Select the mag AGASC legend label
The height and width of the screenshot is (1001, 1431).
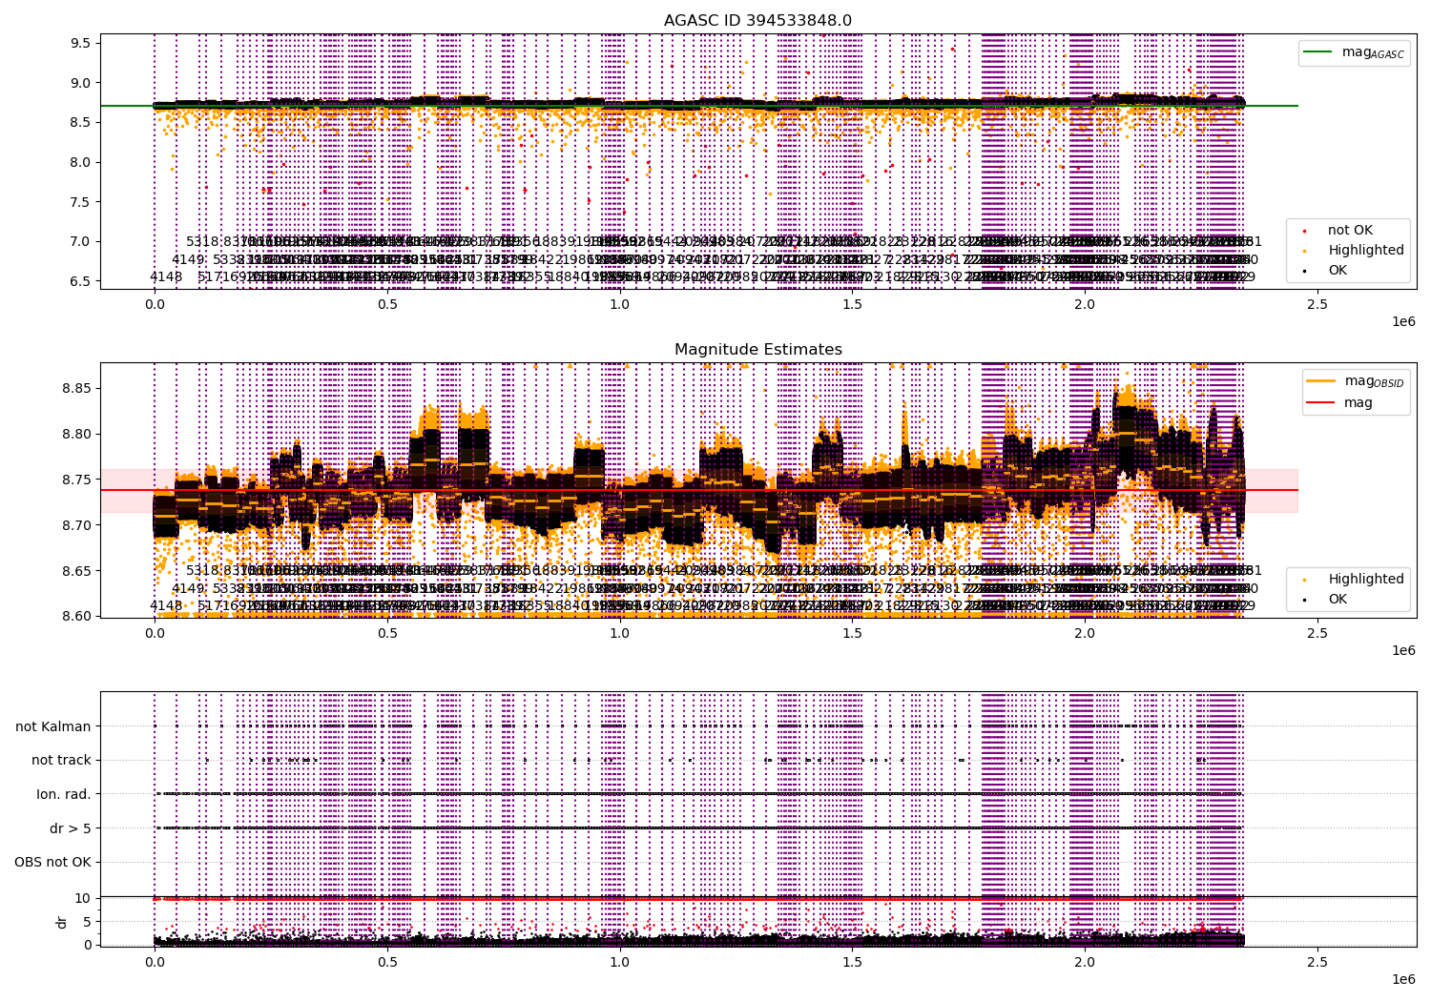coord(1373,52)
